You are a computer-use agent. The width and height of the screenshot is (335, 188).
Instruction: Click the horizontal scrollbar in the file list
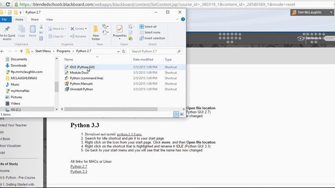(111, 109)
